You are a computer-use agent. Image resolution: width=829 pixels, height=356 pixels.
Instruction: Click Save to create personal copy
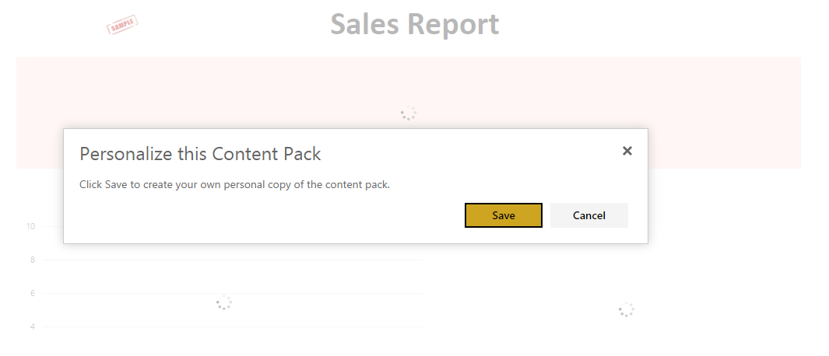[x=504, y=215]
